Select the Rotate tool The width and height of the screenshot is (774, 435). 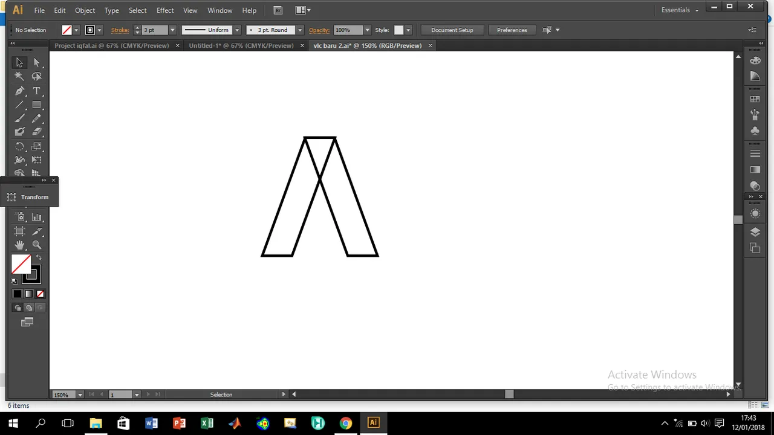[19, 146]
